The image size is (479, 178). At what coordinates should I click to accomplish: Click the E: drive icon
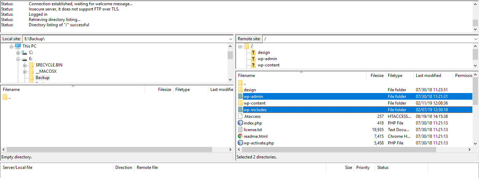coord(24,59)
